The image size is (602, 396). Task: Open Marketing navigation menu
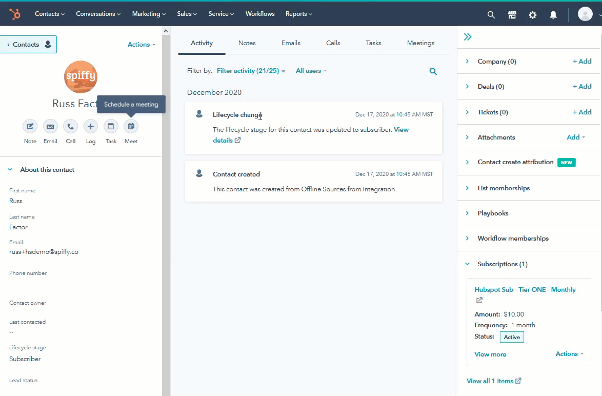click(149, 14)
